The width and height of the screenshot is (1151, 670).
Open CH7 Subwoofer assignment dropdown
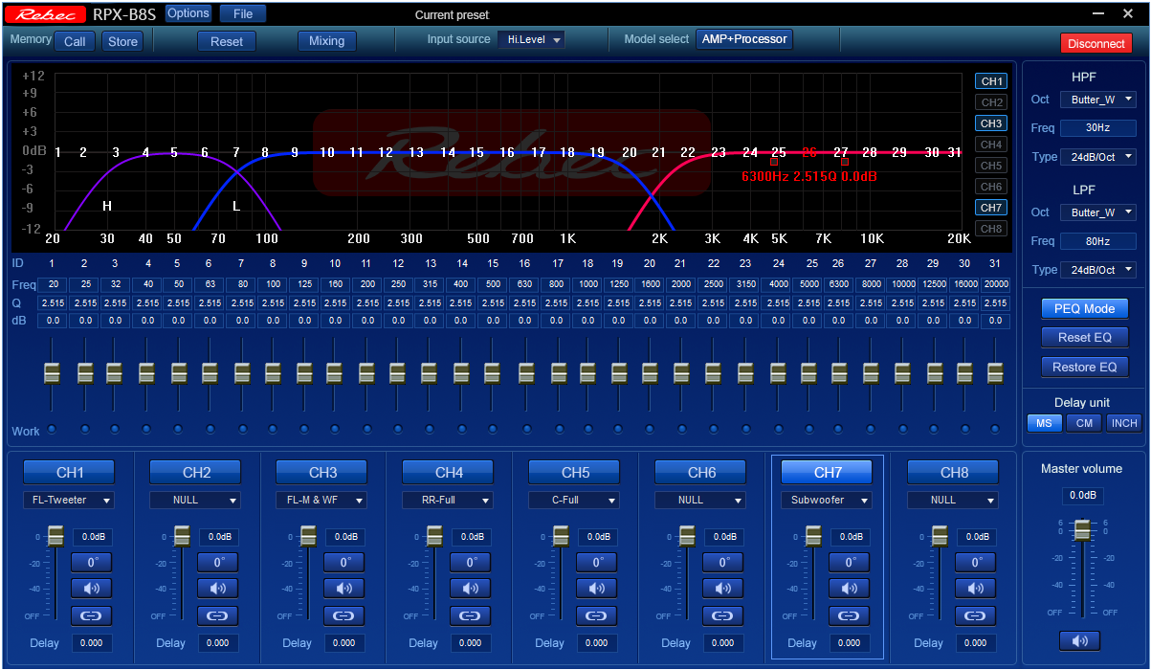(x=827, y=500)
